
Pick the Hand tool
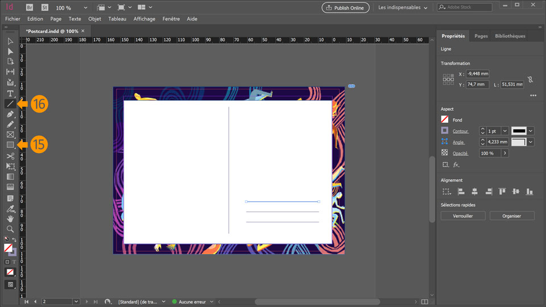tap(10, 219)
